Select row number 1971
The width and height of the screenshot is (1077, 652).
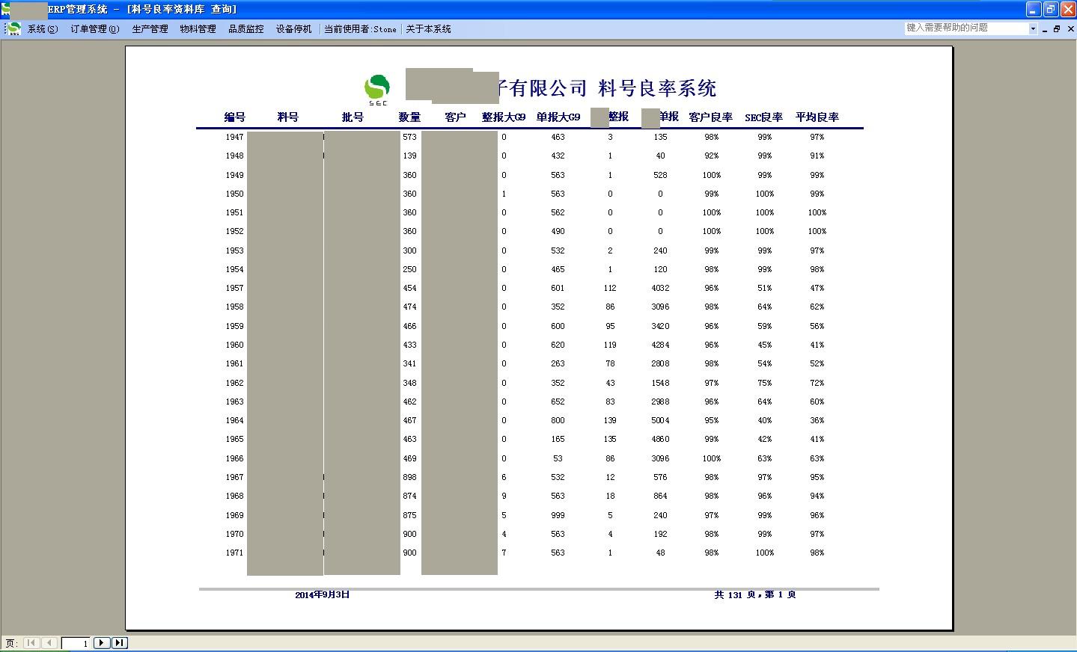234,553
